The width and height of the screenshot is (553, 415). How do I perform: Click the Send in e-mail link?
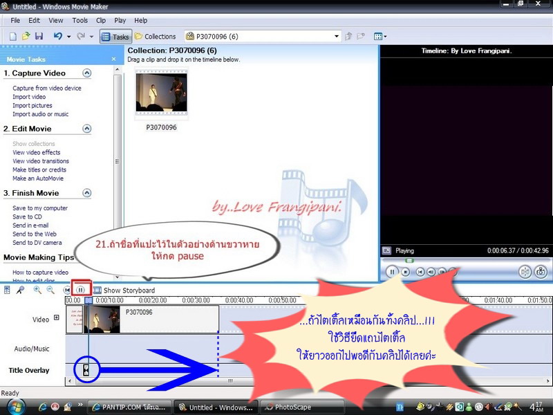click(30, 225)
